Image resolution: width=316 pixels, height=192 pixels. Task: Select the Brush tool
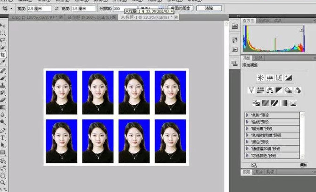coord(3,78)
